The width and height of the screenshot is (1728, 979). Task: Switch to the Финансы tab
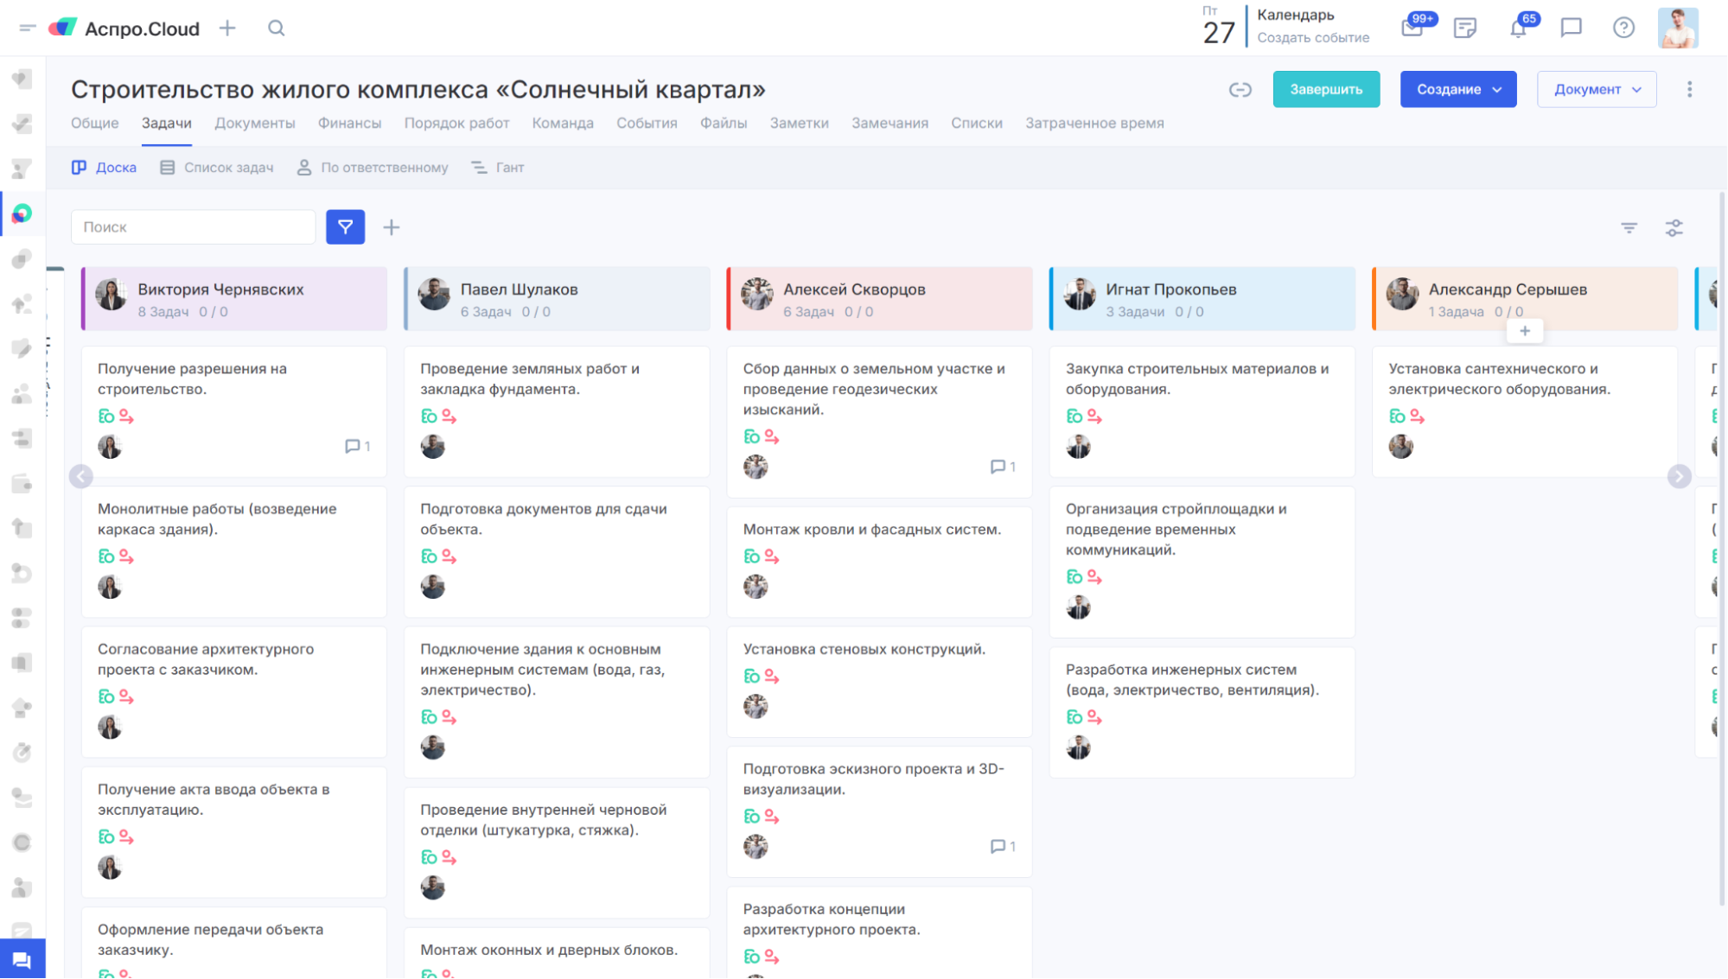click(x=349, y=124)
